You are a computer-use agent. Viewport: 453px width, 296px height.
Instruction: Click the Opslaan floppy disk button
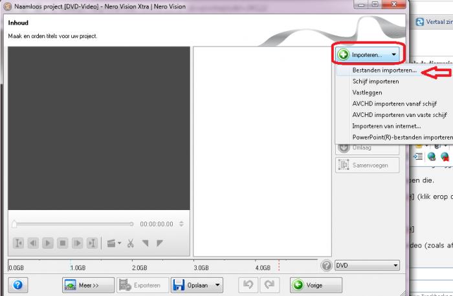[x=192, y=285]
